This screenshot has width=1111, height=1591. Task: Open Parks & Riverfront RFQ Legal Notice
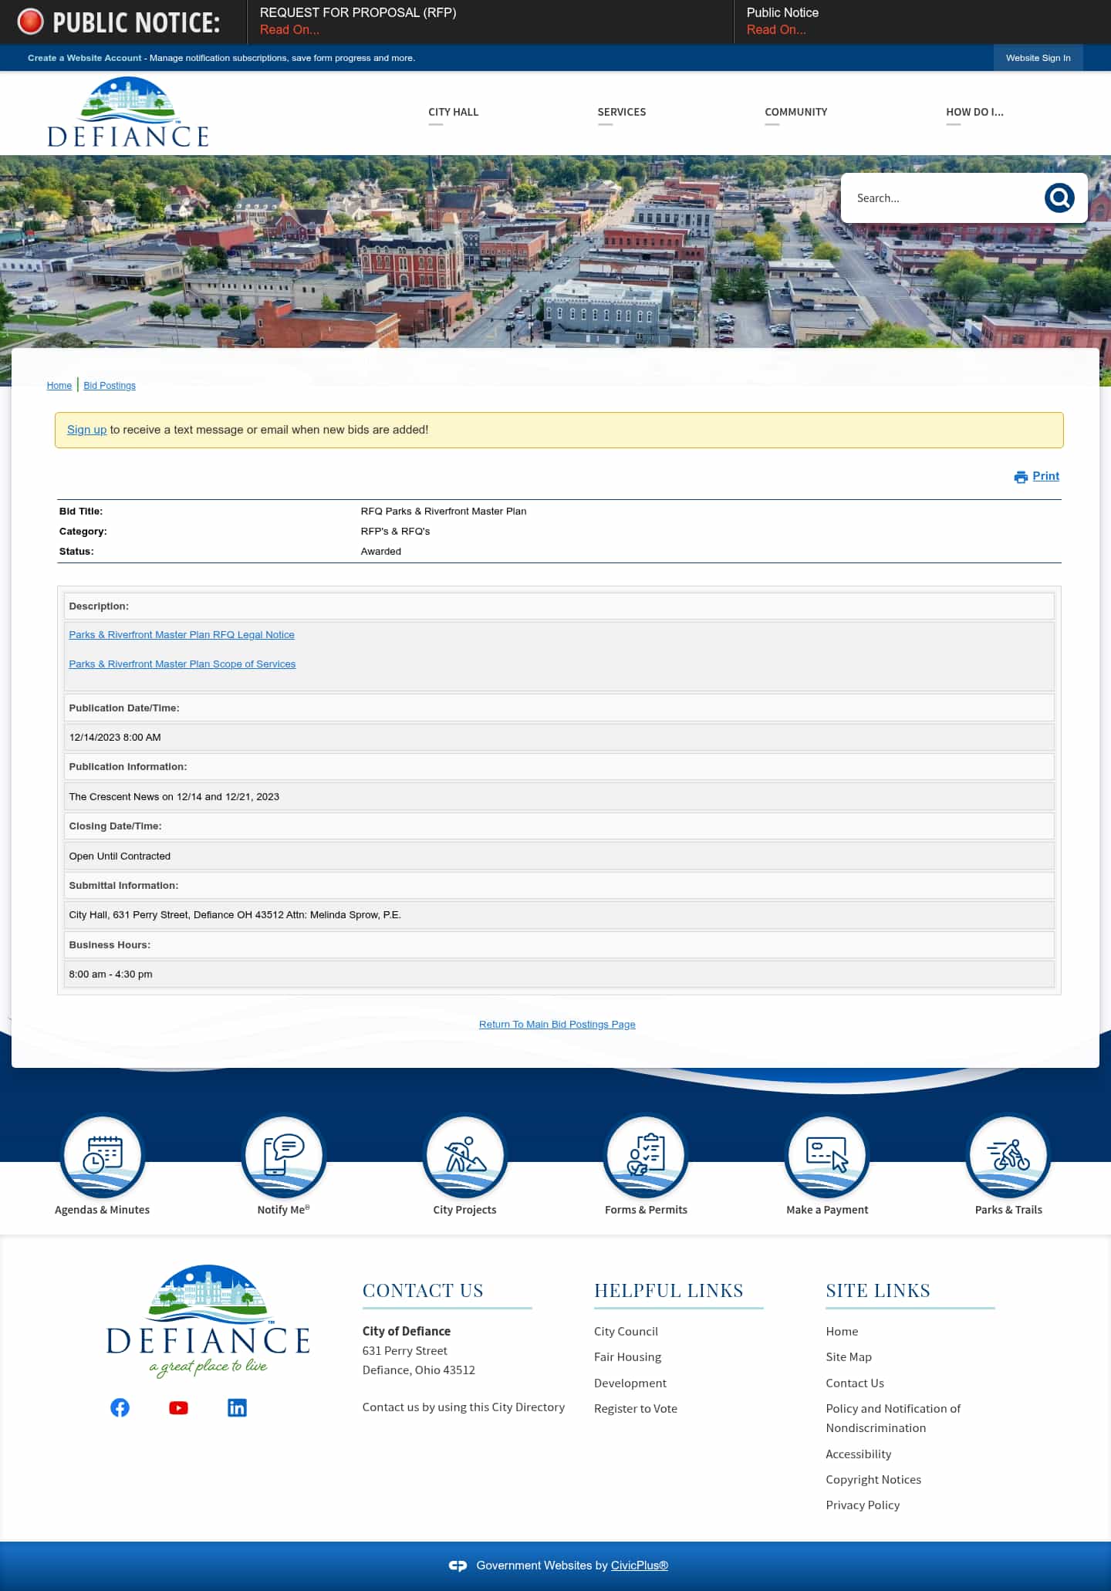[182, 635]
